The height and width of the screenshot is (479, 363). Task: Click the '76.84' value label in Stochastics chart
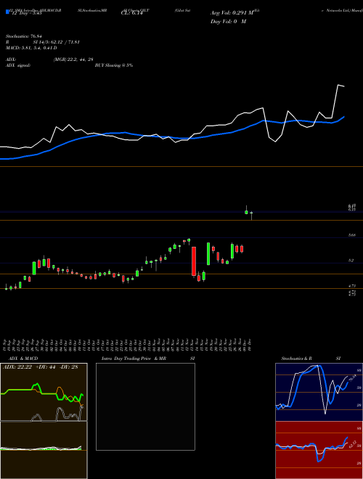(x=352, y=379)
